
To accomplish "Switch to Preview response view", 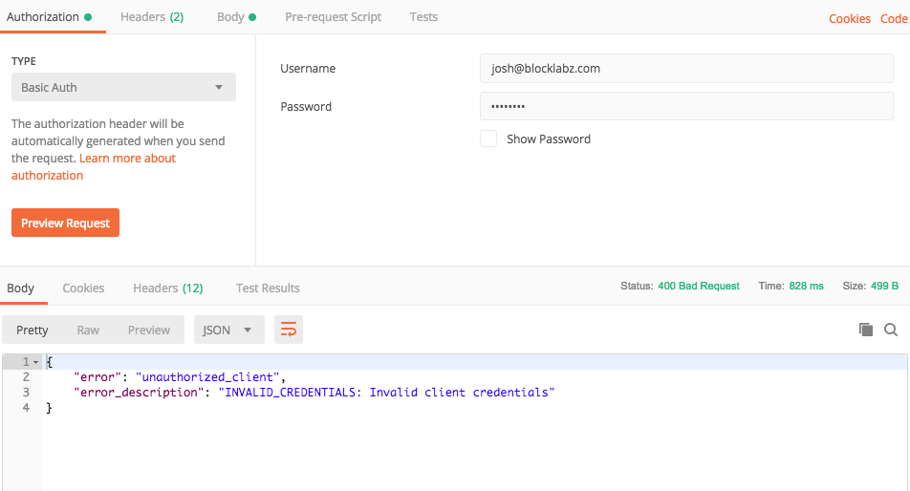I will pos(149,330).
